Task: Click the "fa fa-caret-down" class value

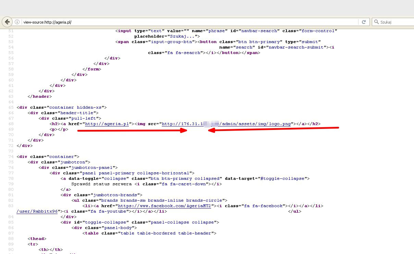Action: pos(184,184)
